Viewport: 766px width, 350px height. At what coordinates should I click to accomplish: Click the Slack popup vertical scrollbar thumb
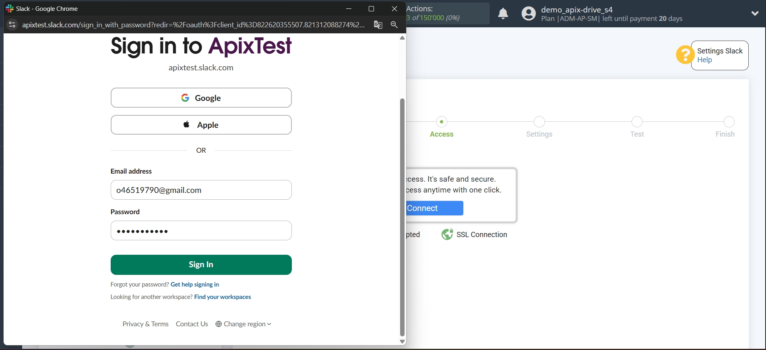402,217
